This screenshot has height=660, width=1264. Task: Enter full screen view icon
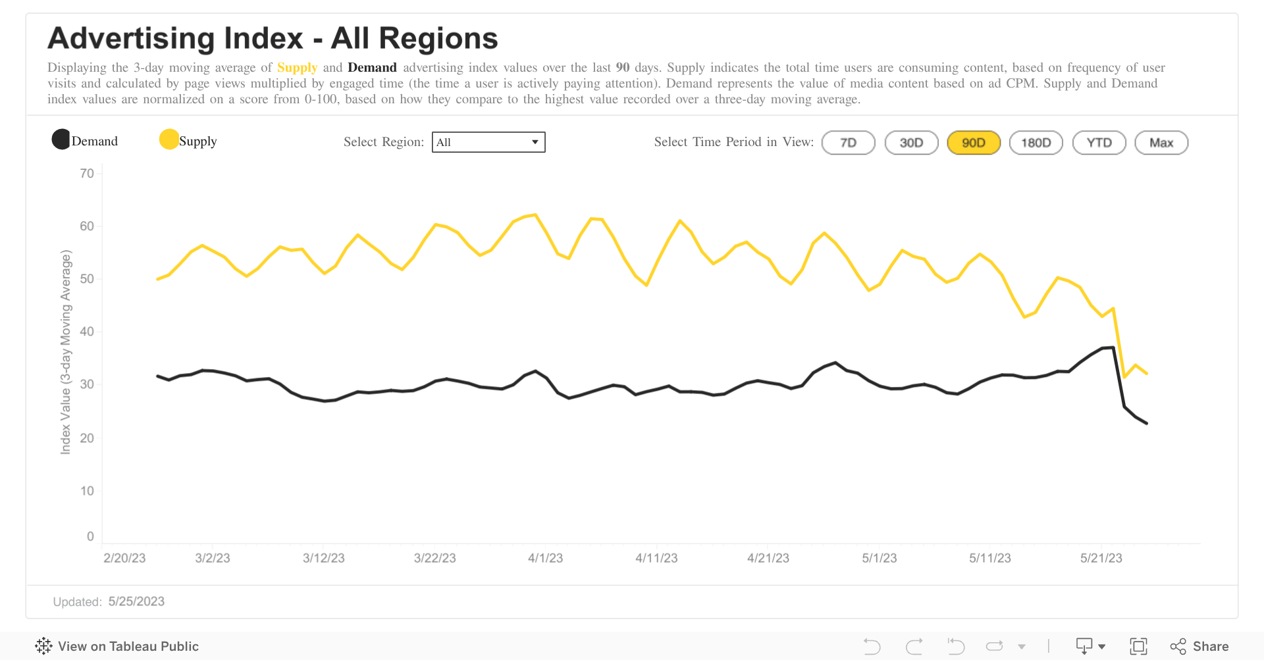(1138, 646)
